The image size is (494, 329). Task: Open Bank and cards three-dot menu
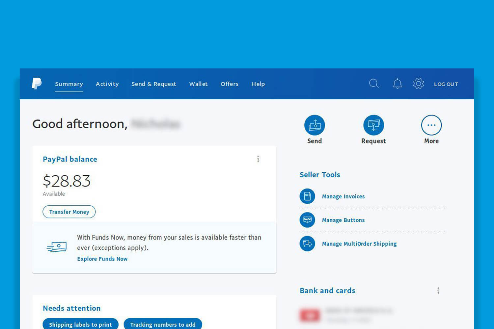438,291
